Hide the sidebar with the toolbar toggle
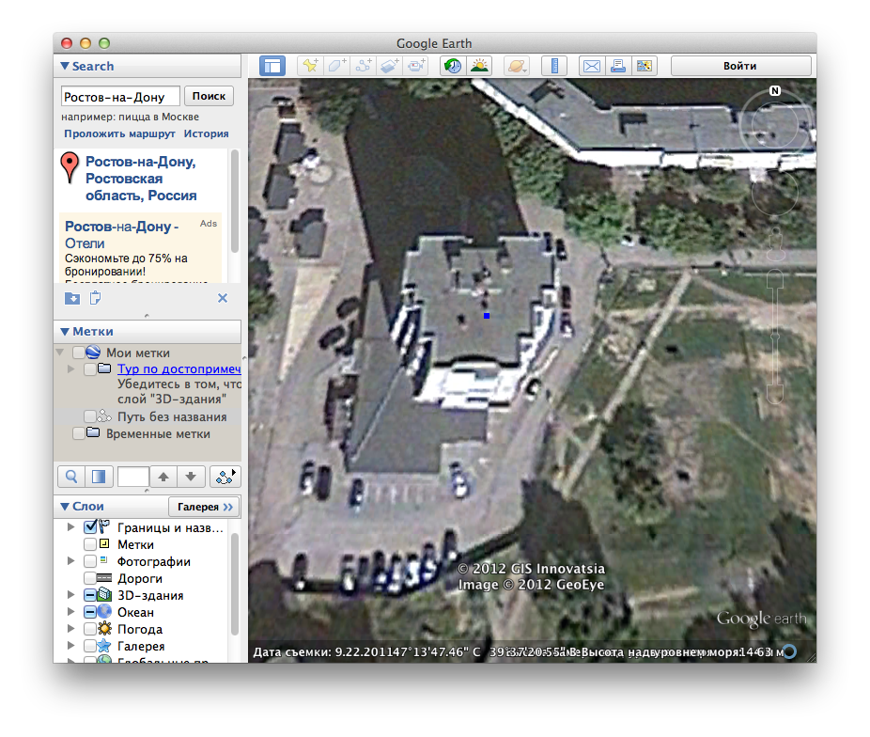 point(272,66)
